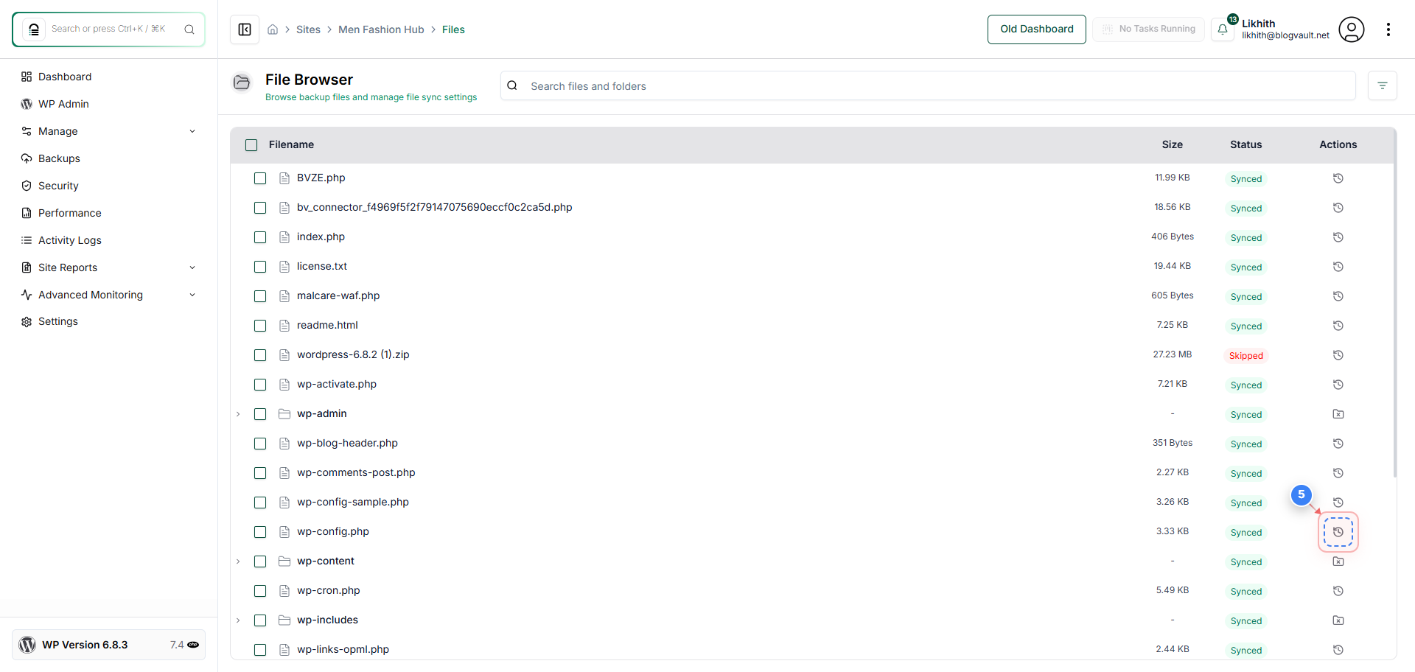Expand the wp-content folder

click(x=237, y=561)
